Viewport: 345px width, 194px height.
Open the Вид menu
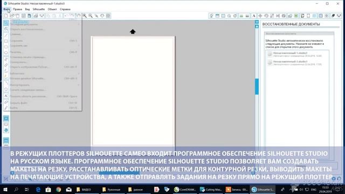pos(27,9)
